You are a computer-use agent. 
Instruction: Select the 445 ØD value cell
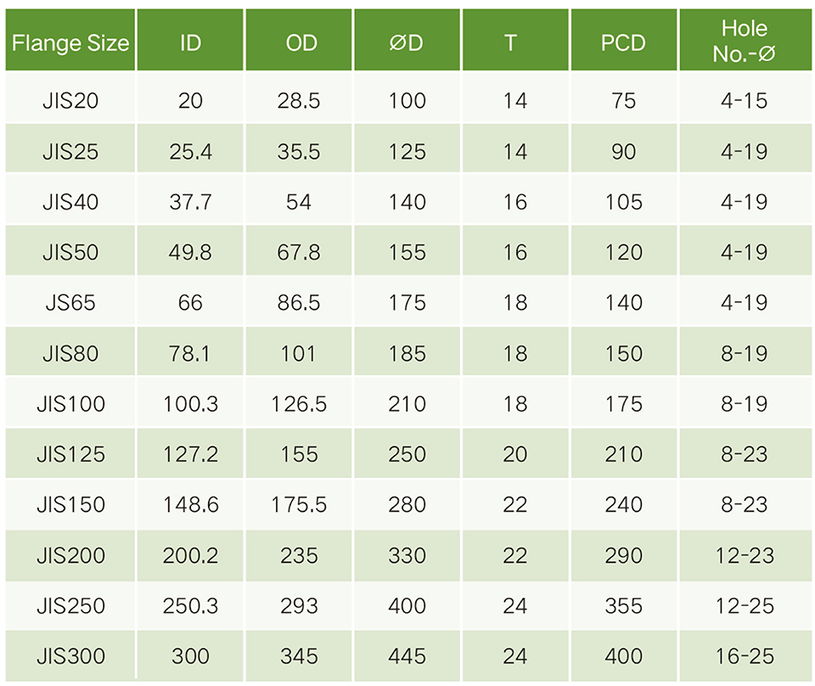(407, 656)
